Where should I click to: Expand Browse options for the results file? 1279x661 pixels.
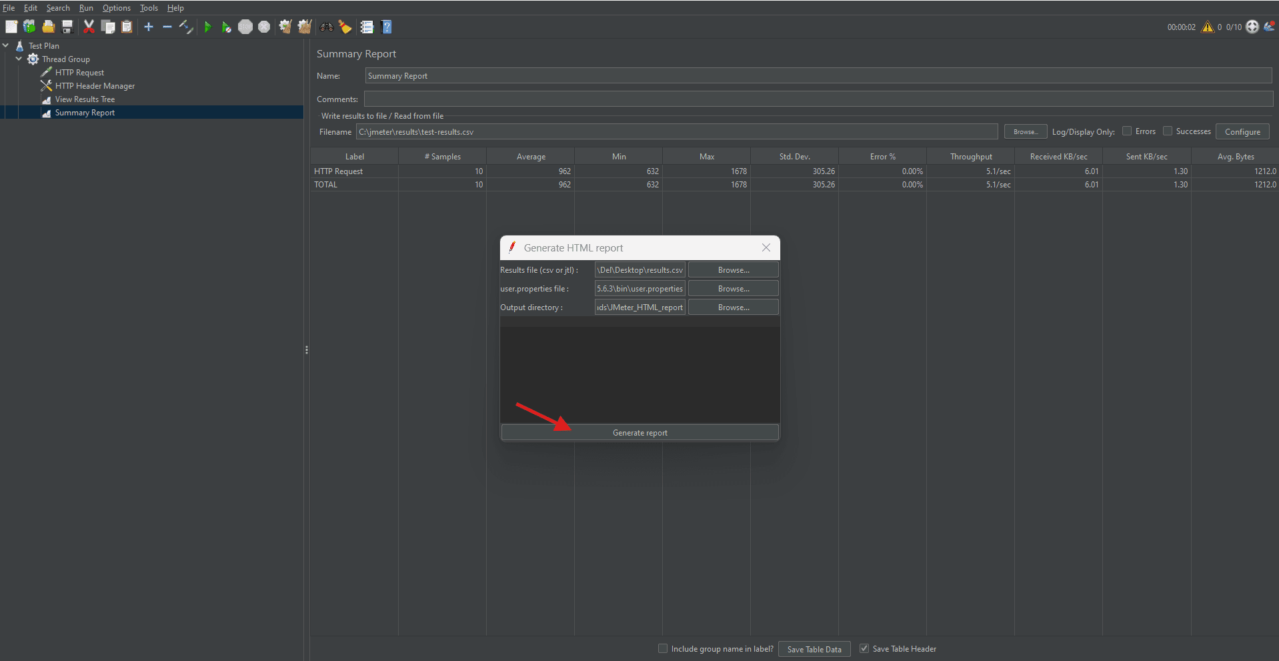pyautogui.click(x=733, y=269)
